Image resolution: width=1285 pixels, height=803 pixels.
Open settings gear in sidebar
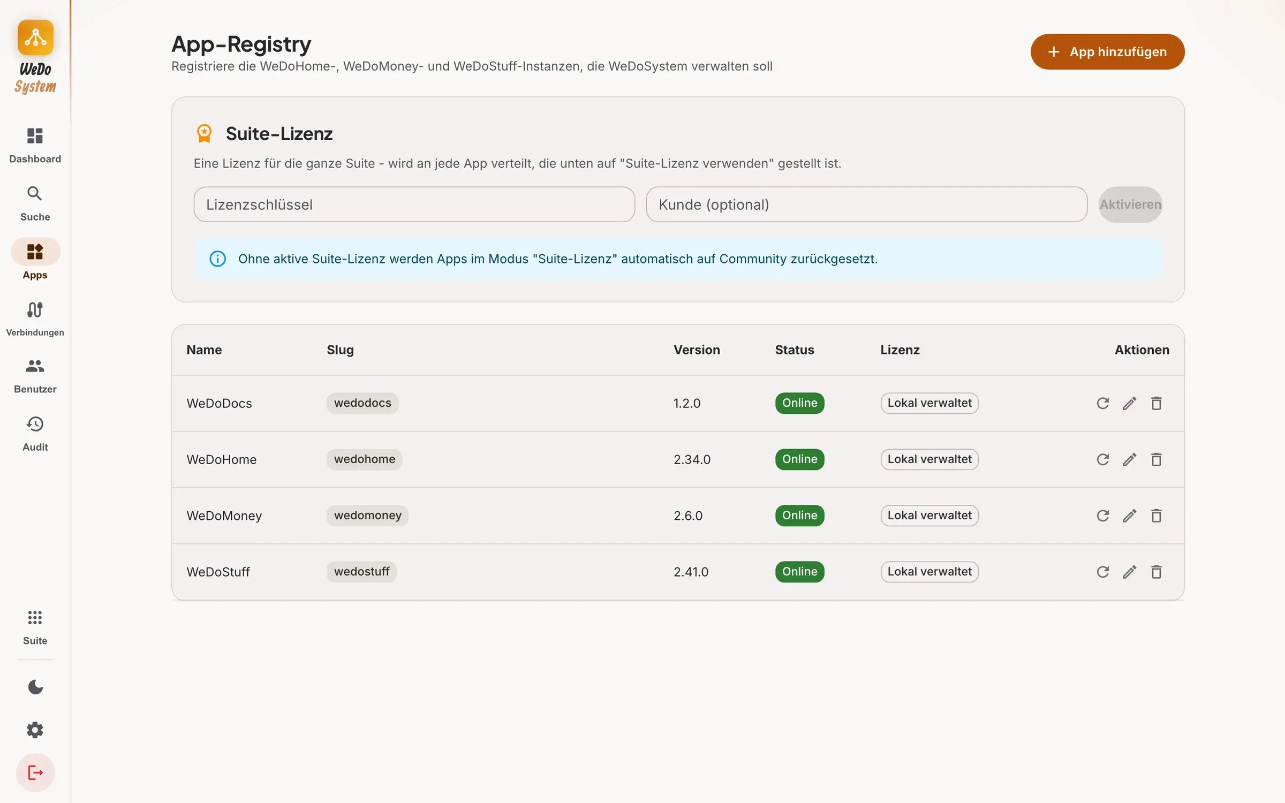(35, 730)
